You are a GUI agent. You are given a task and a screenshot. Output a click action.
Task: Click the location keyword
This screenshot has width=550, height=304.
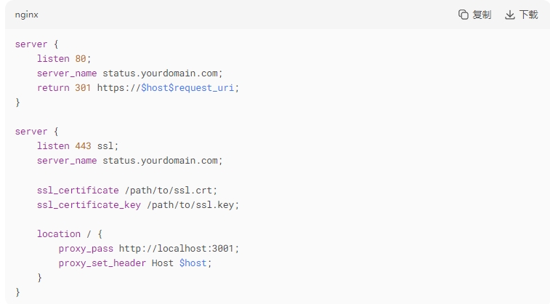click(59, 234)
